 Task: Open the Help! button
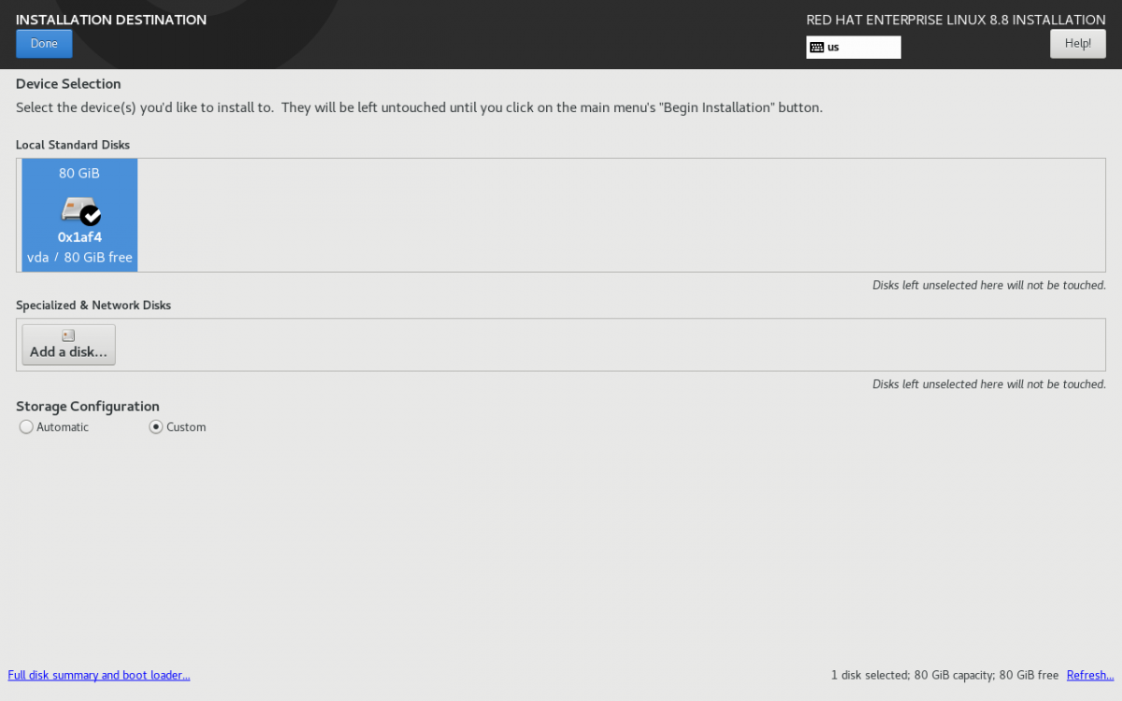pos(1077,43)
